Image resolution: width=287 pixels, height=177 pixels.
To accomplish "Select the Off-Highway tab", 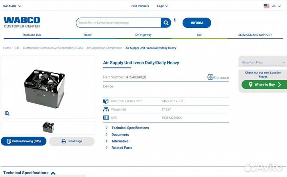I will coord(143,35).
